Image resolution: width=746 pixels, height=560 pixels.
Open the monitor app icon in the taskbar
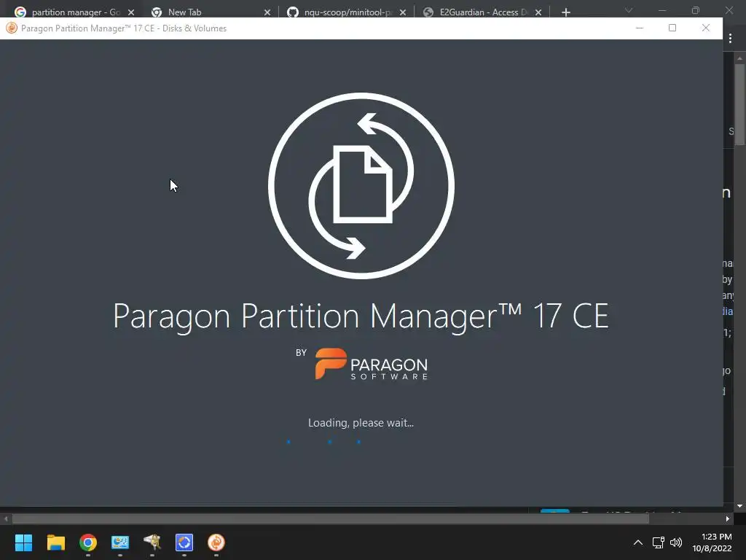pos(120,542)
